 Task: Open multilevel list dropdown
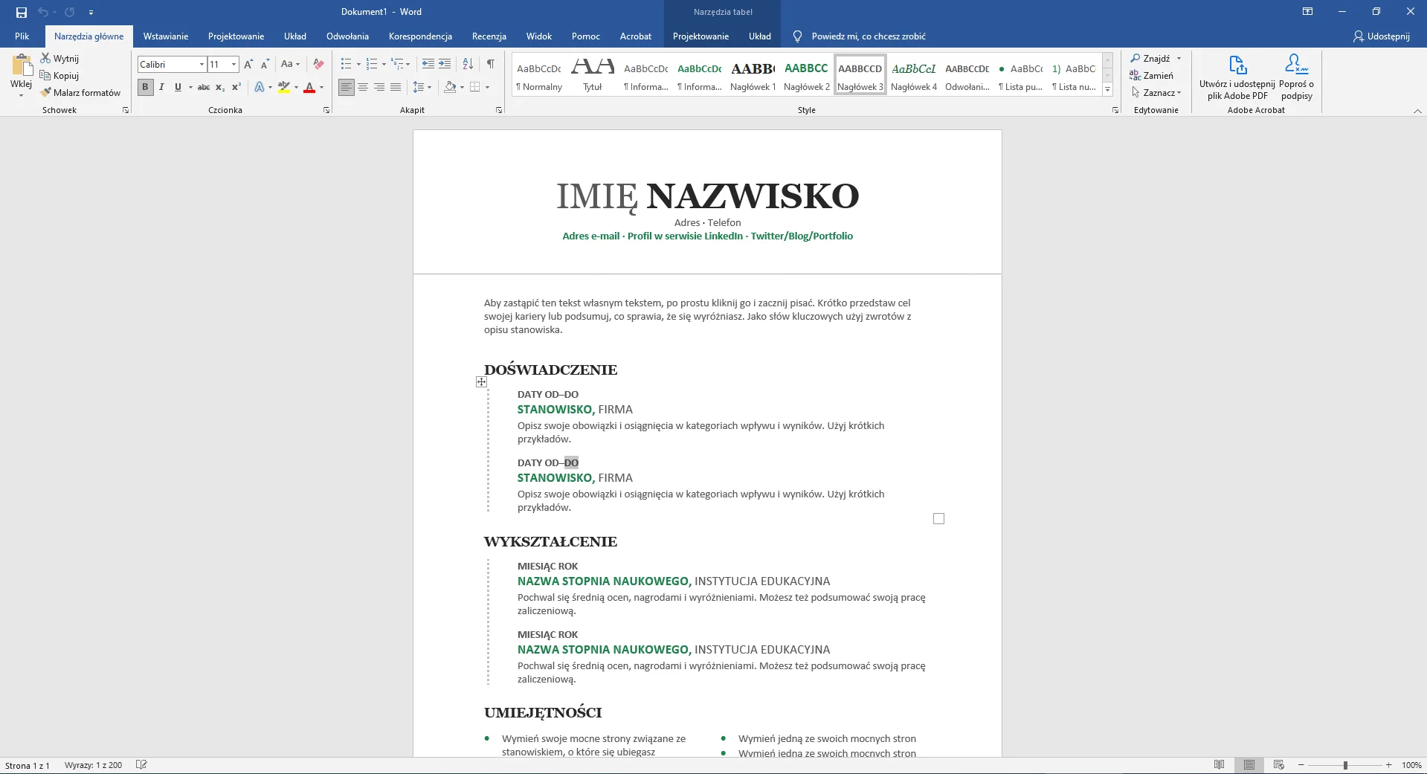(x=408, y=64)
